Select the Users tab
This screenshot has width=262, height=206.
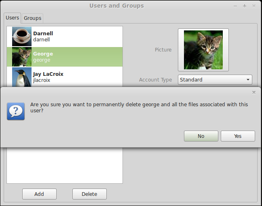pos(13,18)
